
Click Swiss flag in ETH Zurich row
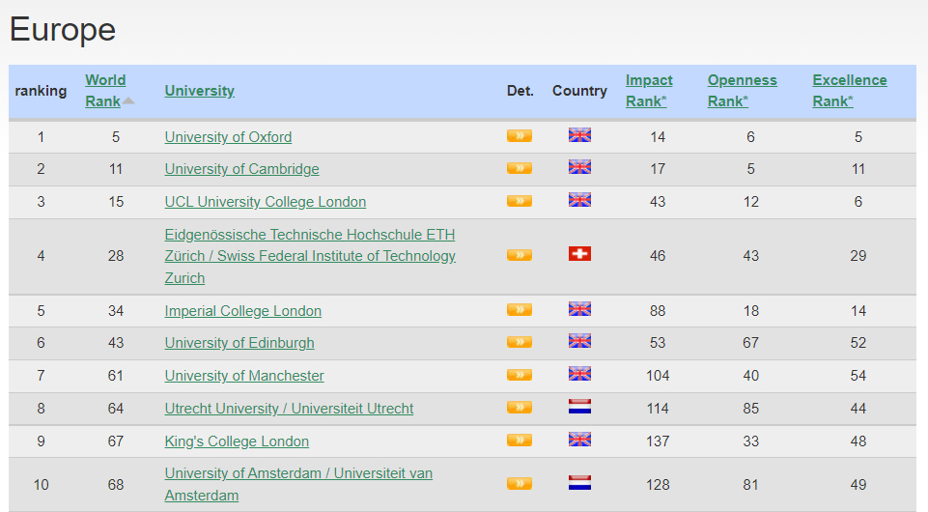click(579, 254)
